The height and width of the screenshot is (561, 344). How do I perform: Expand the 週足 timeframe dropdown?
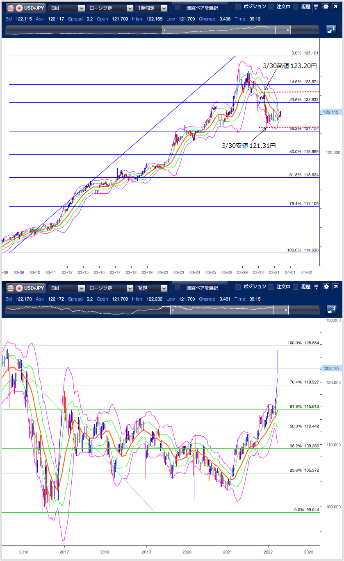(152, 288)
